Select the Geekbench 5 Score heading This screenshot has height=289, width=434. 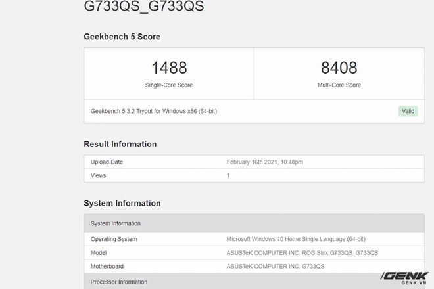pos(122,37)
